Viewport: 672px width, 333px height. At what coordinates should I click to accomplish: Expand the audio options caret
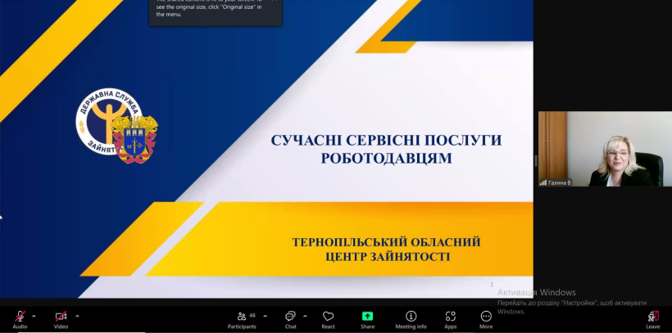coord(34,317)
